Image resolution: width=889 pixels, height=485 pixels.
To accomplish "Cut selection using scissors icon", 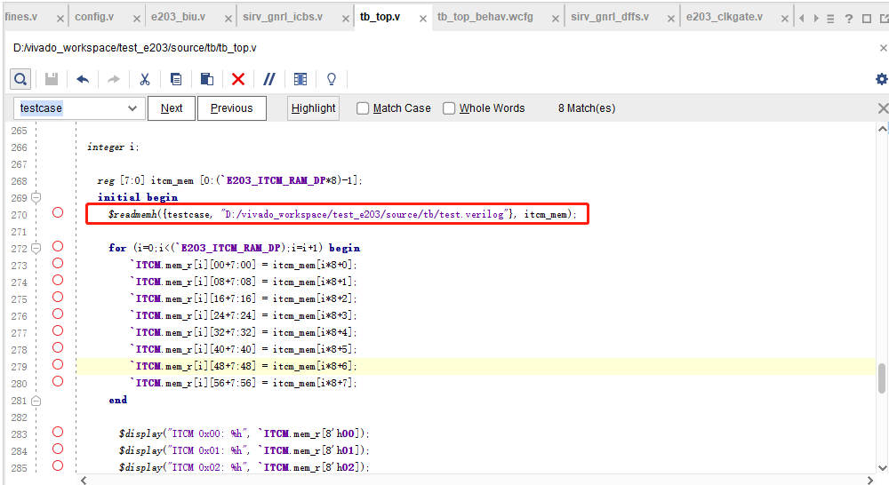I will (x=145, y=79).
